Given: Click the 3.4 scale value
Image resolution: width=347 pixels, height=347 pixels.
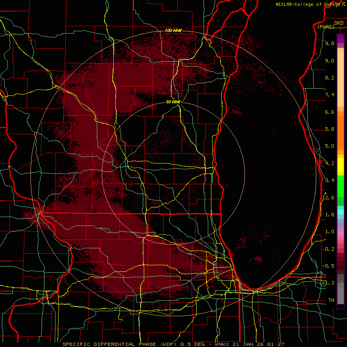Looking at the screenshot, I should pos(330,180).
